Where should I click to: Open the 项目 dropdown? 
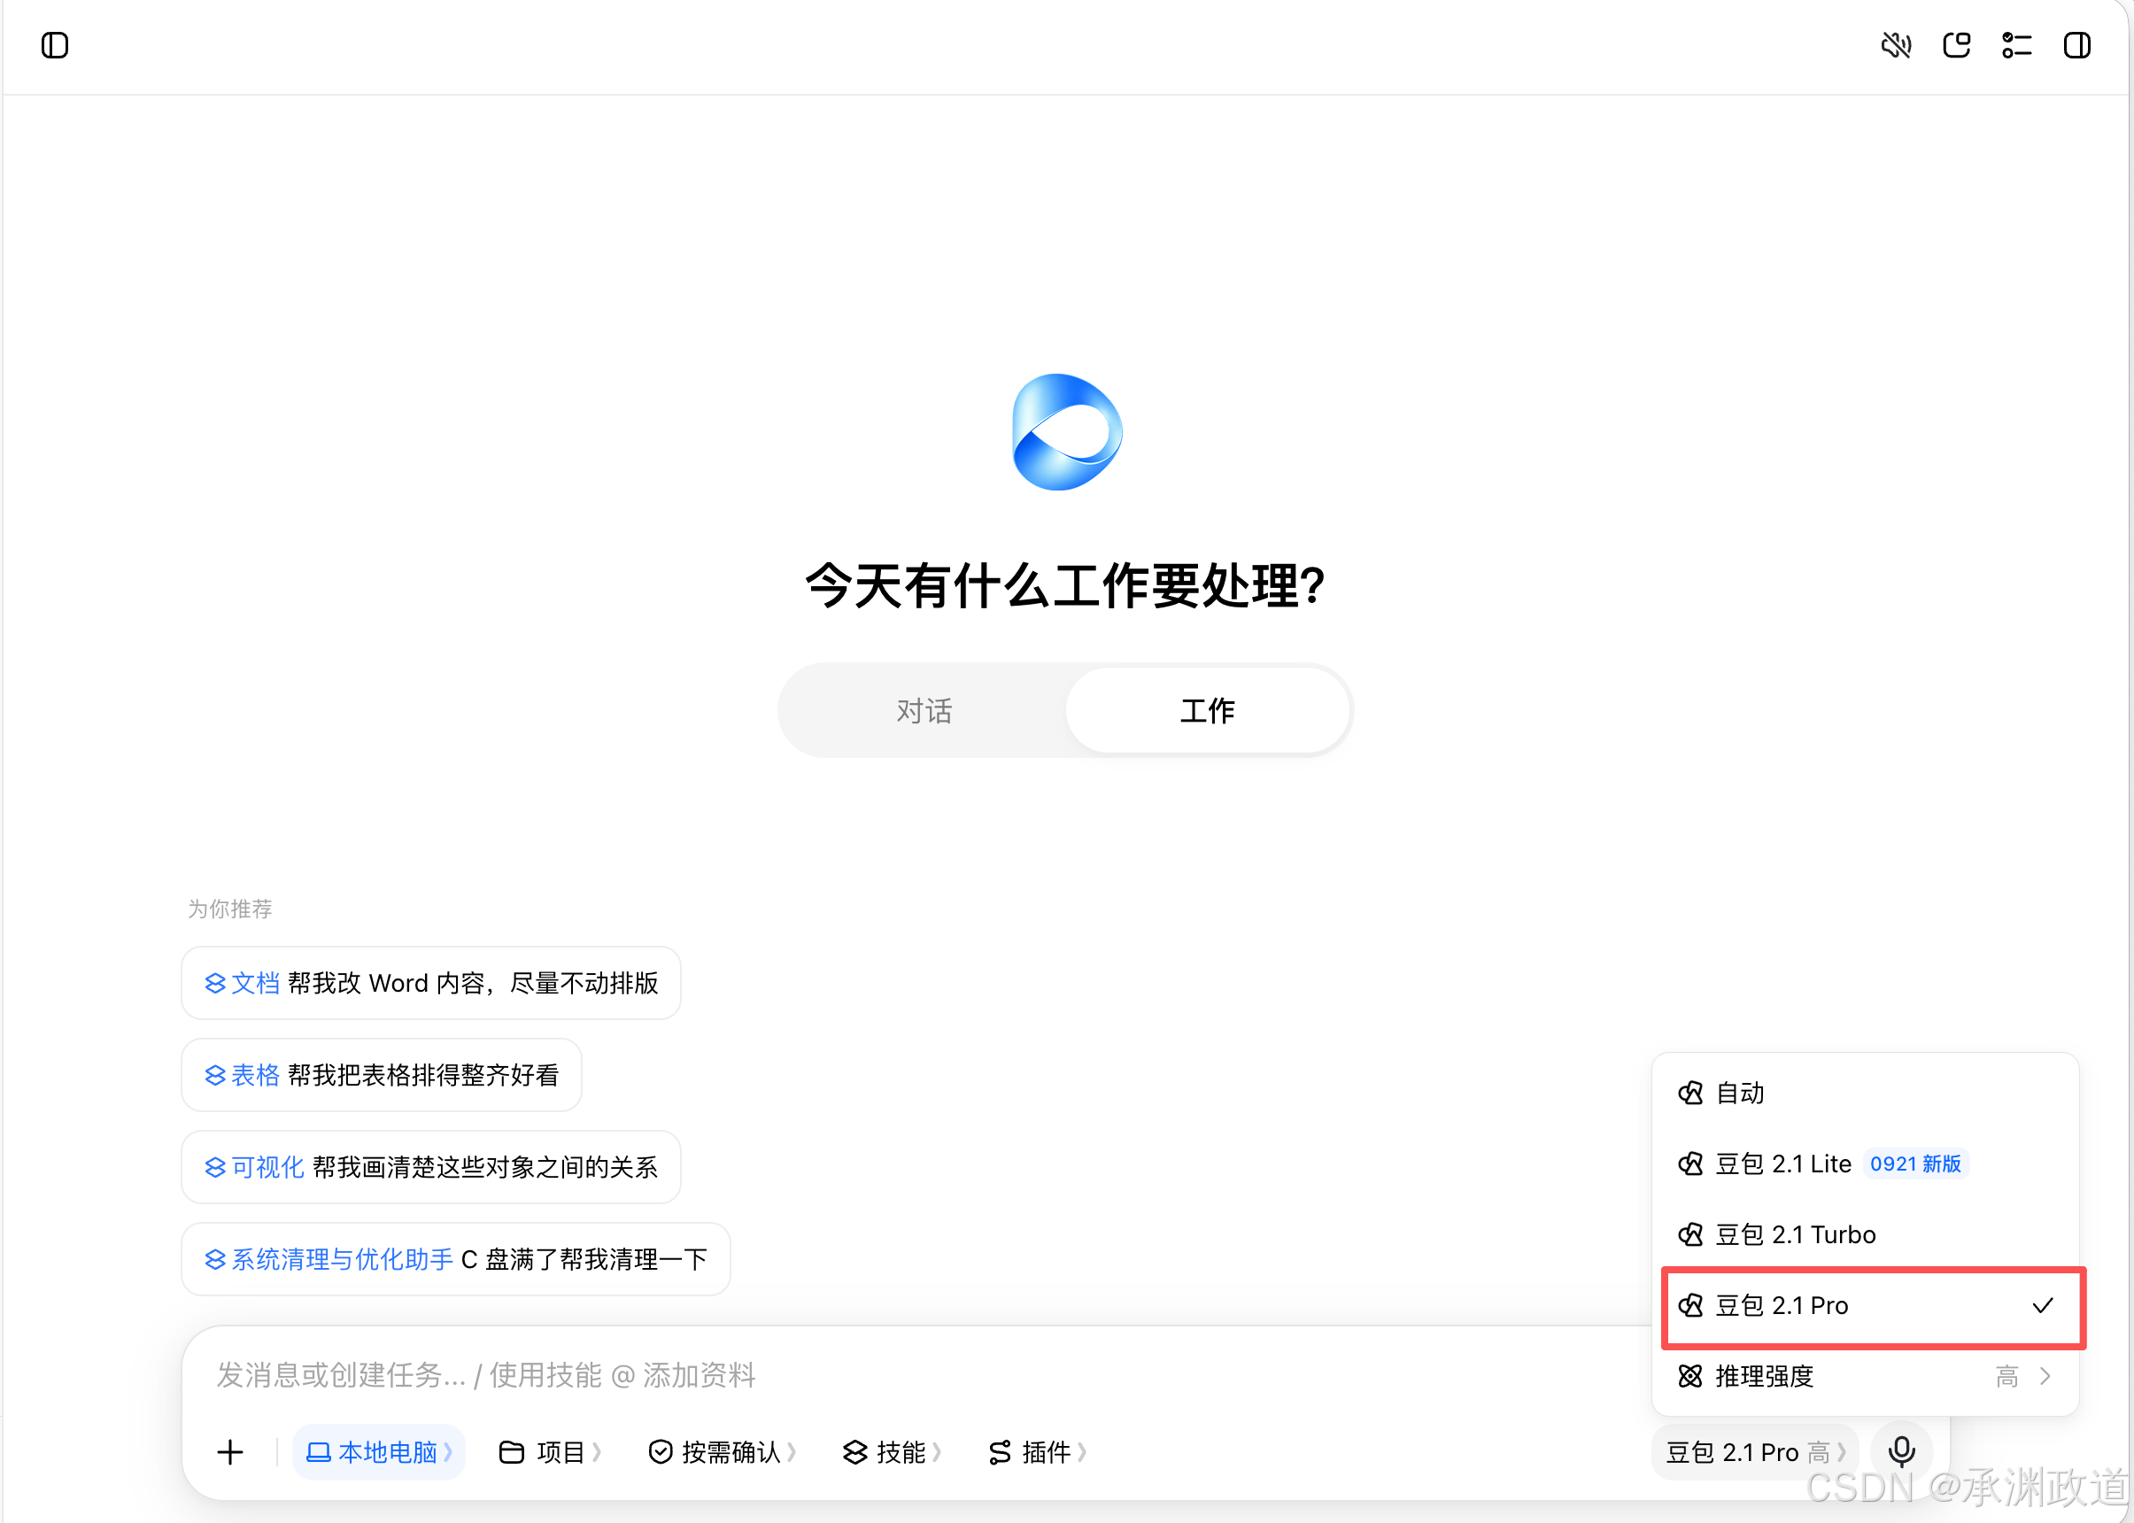[x=550, y=1452]
